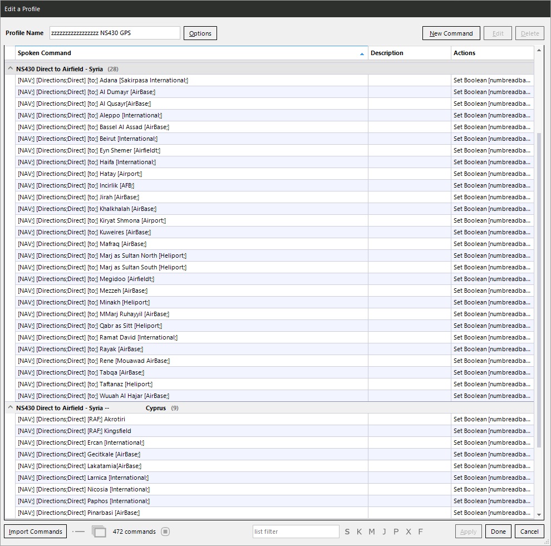Click the S filter letter icon
Screen dimensions: 551x546
[x=347, y=532]
